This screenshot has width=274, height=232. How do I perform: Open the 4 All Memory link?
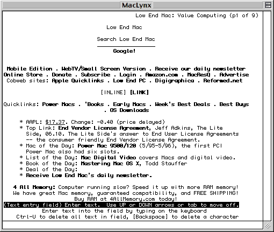[x=34, y=187]
